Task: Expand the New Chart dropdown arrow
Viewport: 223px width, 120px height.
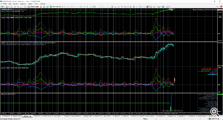Action: 4,7
